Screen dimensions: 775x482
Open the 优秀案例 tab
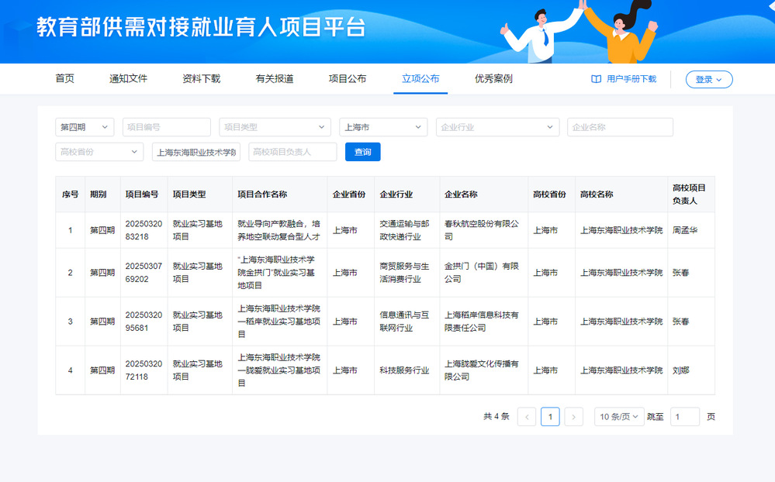[493, 79]
